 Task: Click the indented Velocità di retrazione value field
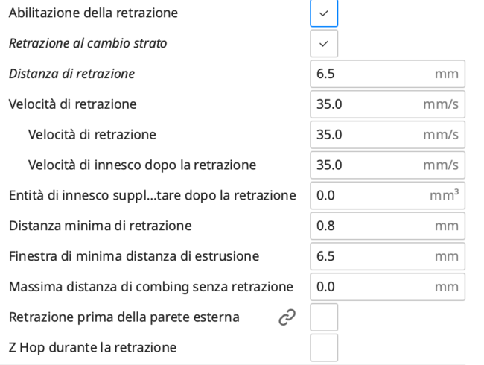(x=372, y=135)
